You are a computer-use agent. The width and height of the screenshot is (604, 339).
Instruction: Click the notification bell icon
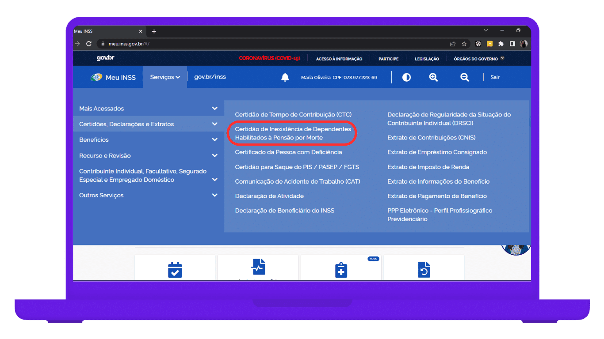(x=285, y=78)
